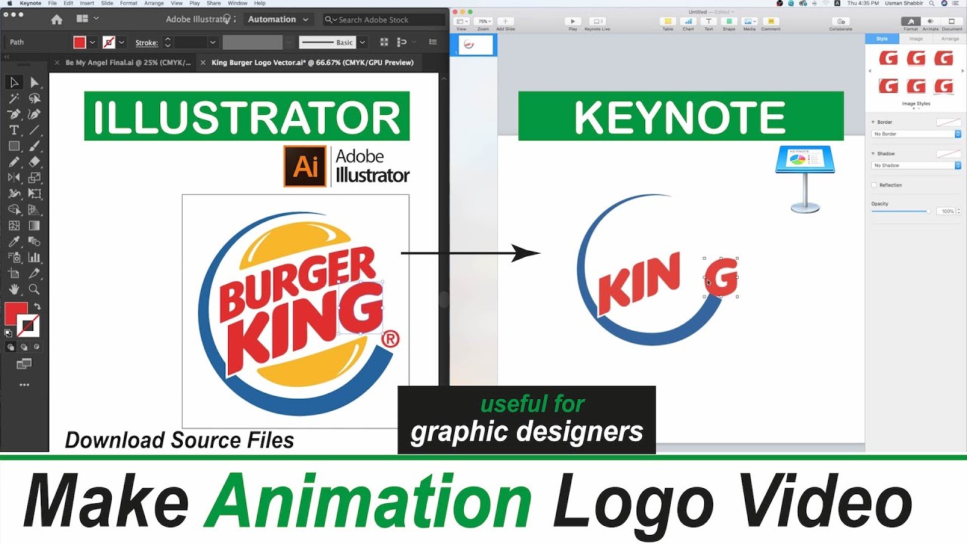Select the Direct Selection tool in Illustrator
Viewport: 967px width, 544px height.
pyautogui.click(x=34, y=82)
